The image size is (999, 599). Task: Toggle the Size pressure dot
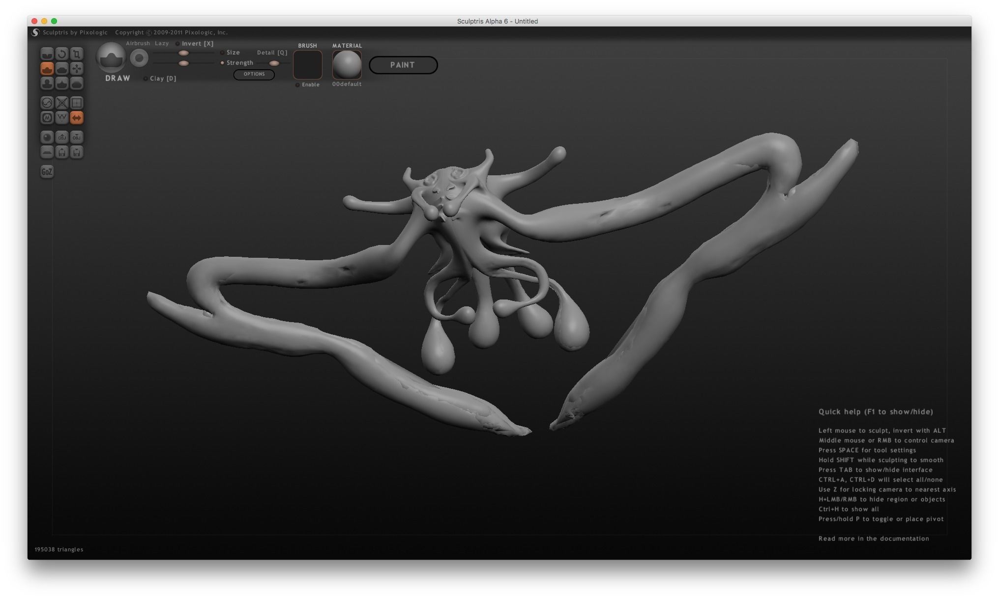(222, 53)
